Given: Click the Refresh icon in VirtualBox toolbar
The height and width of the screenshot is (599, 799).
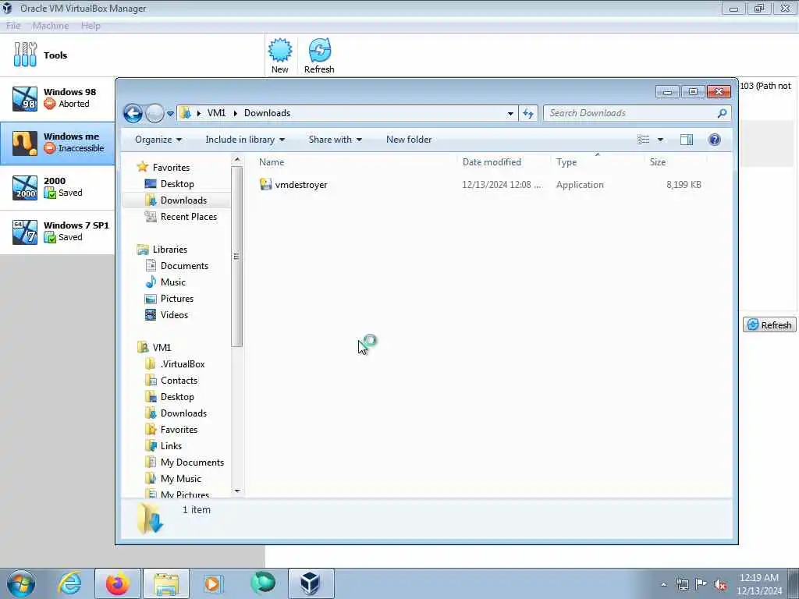Looking at the screenshot, I should coord(319,55).
